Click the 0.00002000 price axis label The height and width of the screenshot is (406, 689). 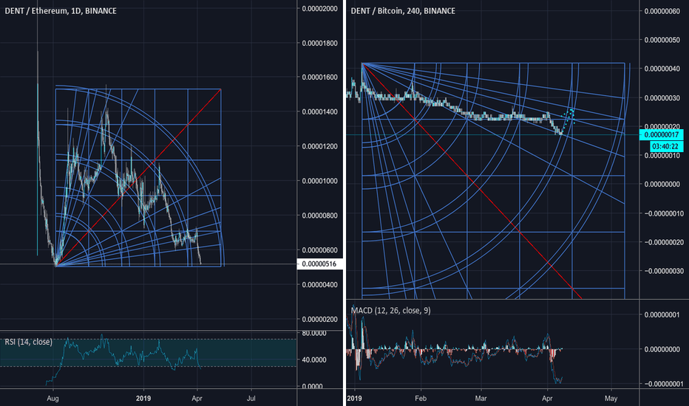(x=320, y=8)
